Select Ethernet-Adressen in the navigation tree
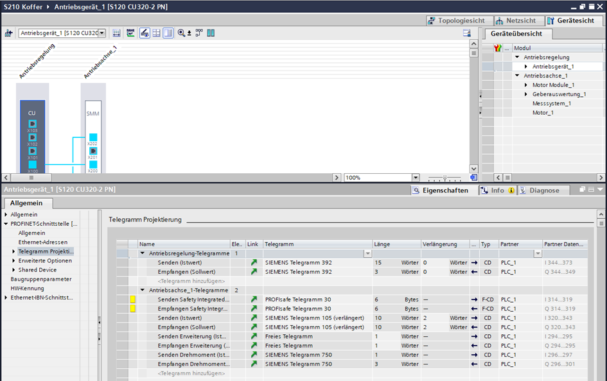Image resolution: width=607 pixels, height=381 pixels. [42, 242]
